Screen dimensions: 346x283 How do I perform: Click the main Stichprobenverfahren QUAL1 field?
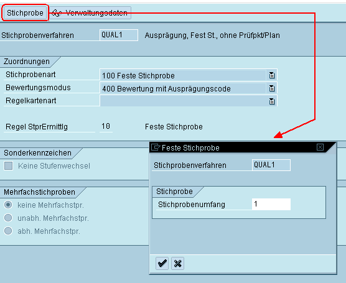[119, 35]
